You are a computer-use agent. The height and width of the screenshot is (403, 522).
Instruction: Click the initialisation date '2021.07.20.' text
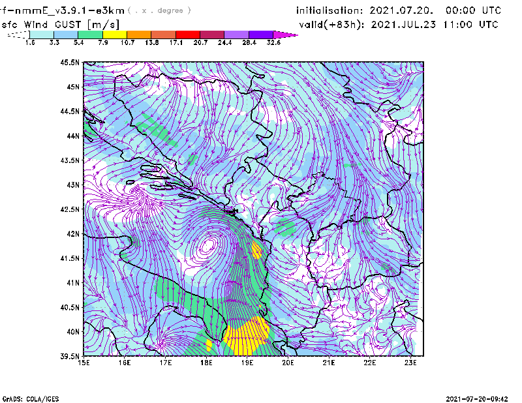(x=401, y=10)
